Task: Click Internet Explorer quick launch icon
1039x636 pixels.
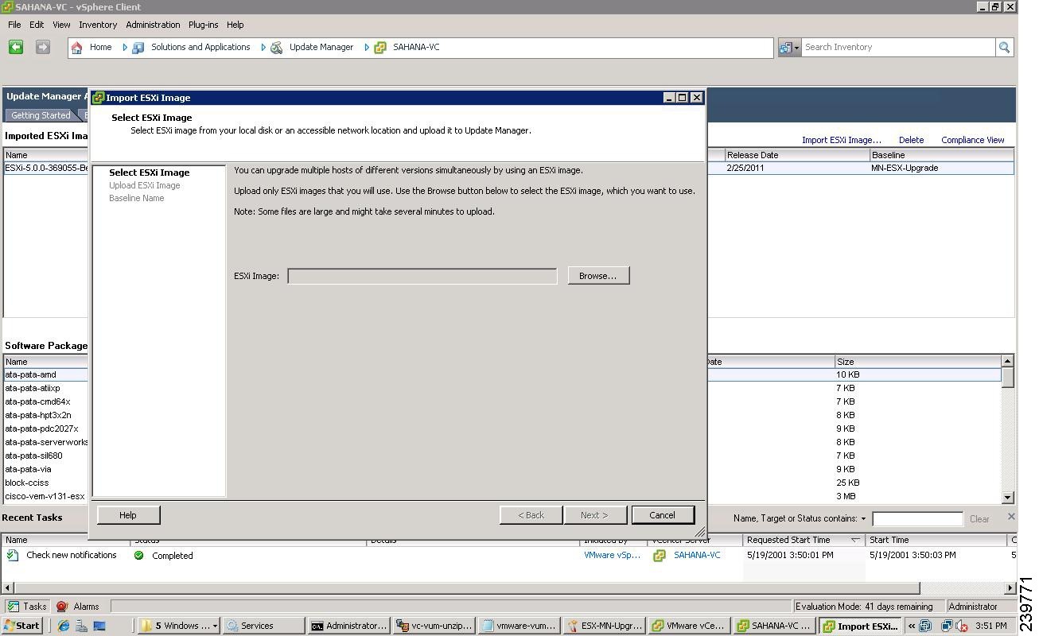Action: pos(64,626)
